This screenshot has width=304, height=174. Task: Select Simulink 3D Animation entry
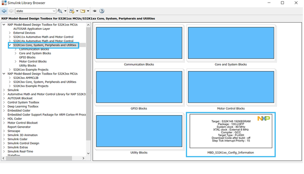coord(23,135)
